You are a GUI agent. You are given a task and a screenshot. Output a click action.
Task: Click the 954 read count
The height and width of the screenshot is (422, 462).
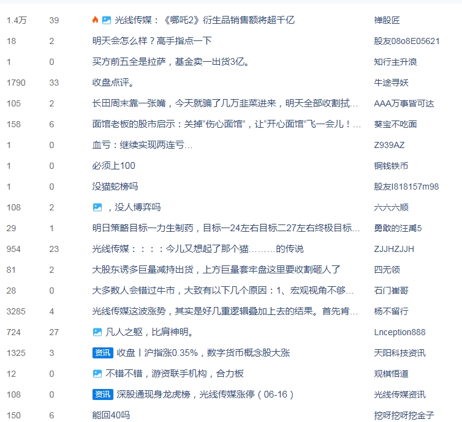point(13,249)
